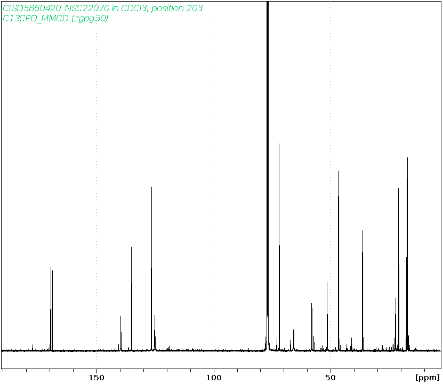Click the tall peak near 47 ppm
Screen dimensions: 443x384
coord(339,260)
